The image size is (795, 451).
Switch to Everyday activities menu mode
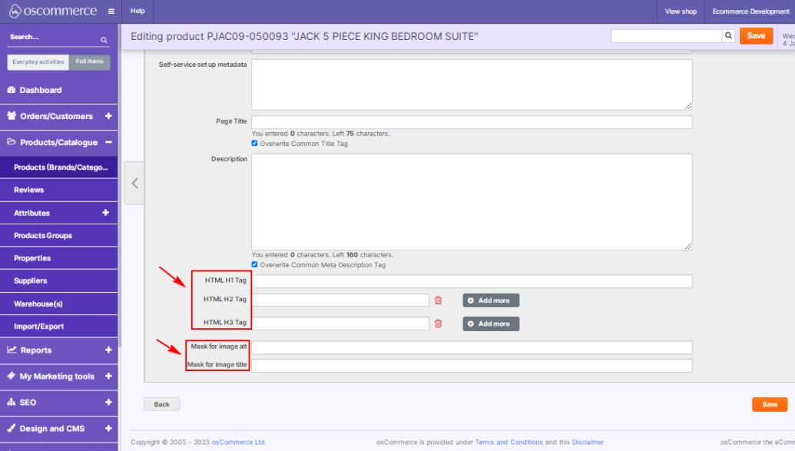click(38, 62)
